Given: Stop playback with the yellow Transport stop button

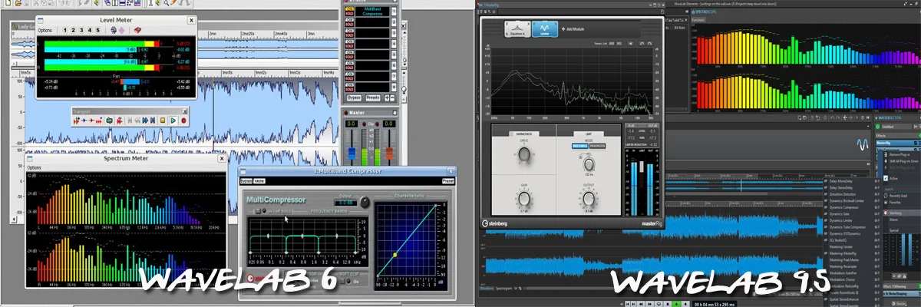Looking at the screenshot, I should click(163, 120).
